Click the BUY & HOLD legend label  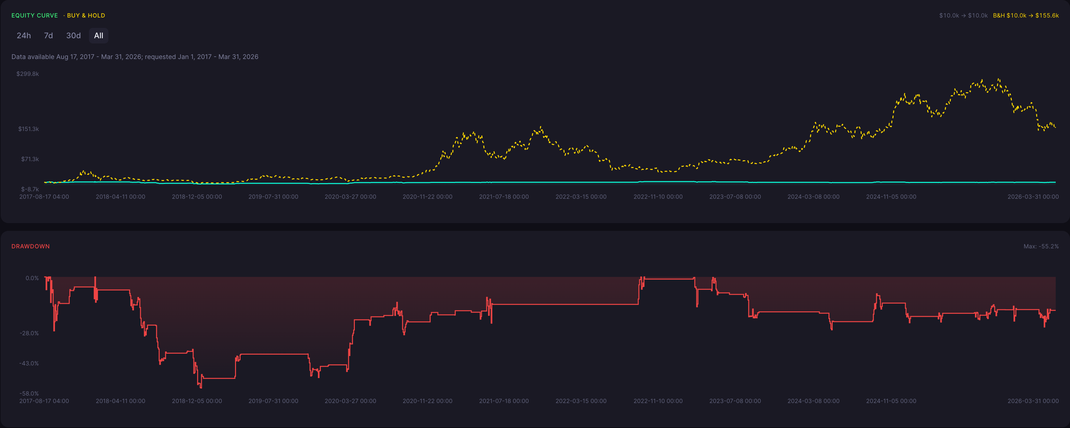click(x=86, y=15)
